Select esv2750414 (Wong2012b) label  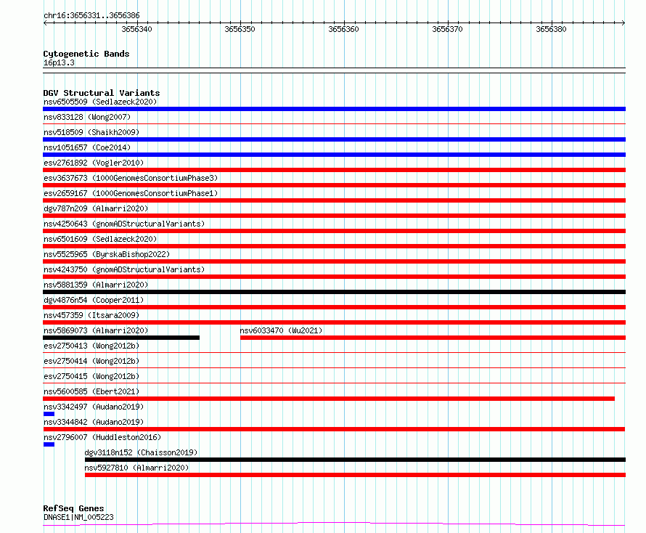(91, 361)
